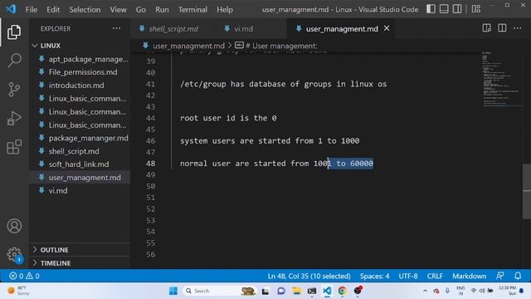The height and width of the screenshot is (299, 531).
Task: Open markdown preview to the side
Action: 487,28
